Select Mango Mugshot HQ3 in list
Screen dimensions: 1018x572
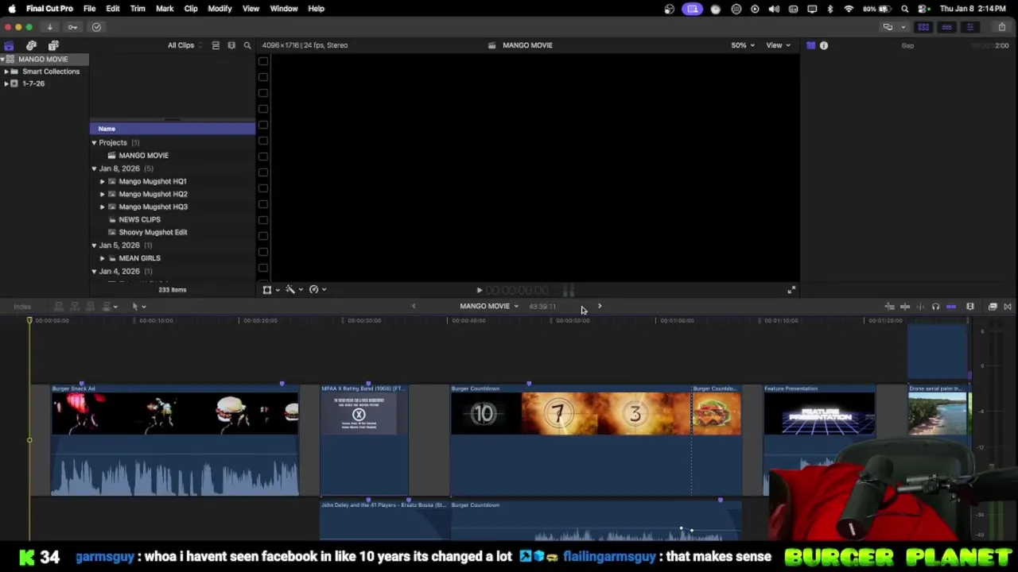173,207
